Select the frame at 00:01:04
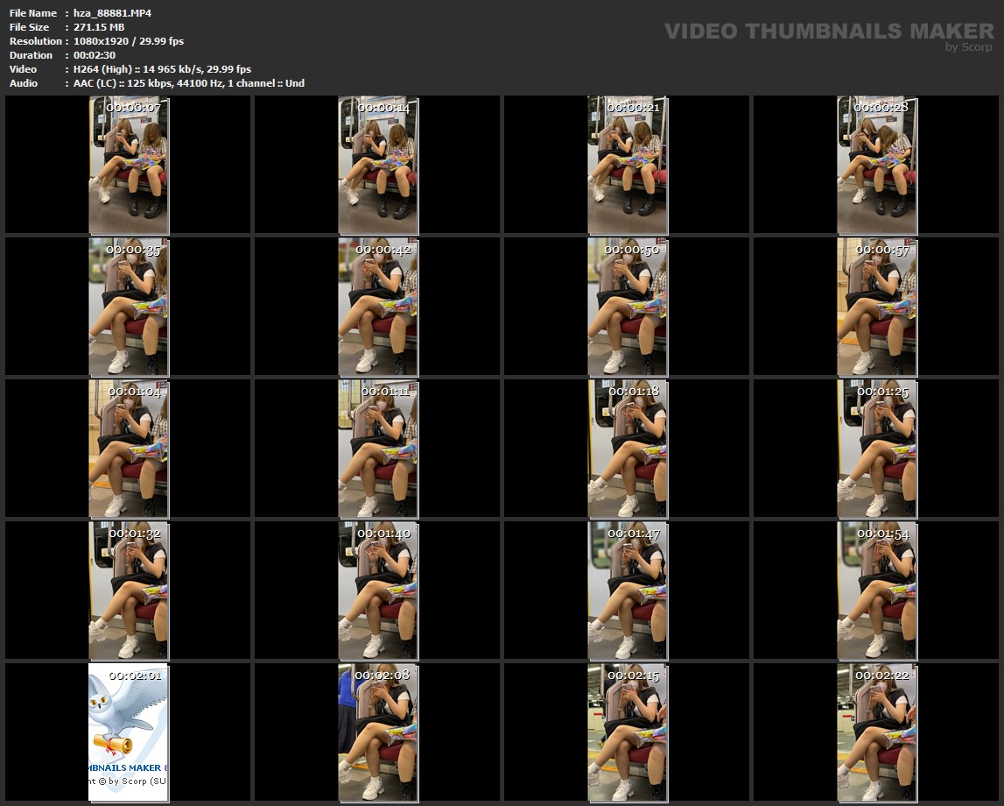Image resolution: width=1004 pixels, height=806 pixels. pyautogui.click(x=129, y=449)
